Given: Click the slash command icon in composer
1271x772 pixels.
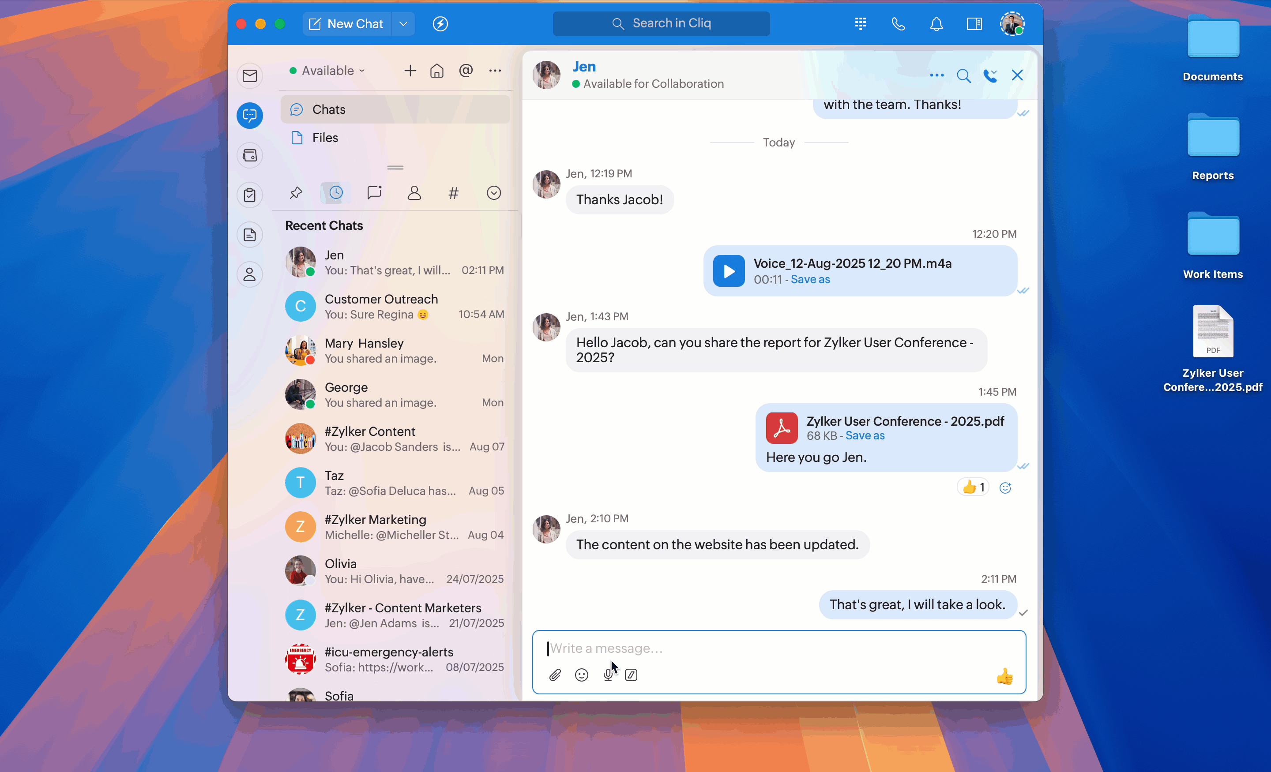Looking at the screenshot, I should click(631, 675).
